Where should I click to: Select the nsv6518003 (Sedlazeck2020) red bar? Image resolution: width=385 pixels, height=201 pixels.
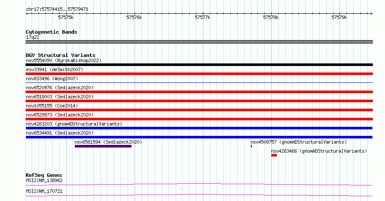click(199, 101)
